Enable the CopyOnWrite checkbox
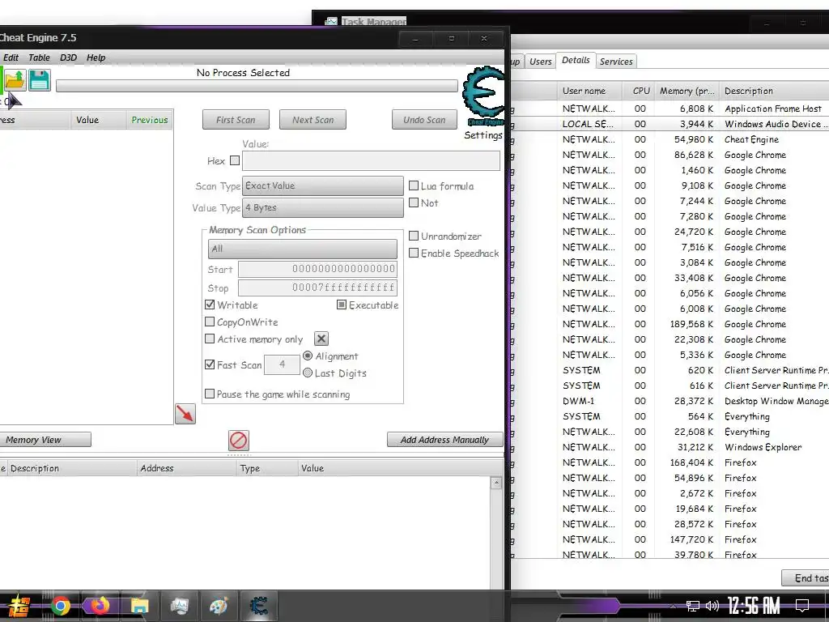Viewport: 829px width, 622px height. (210, 322)
